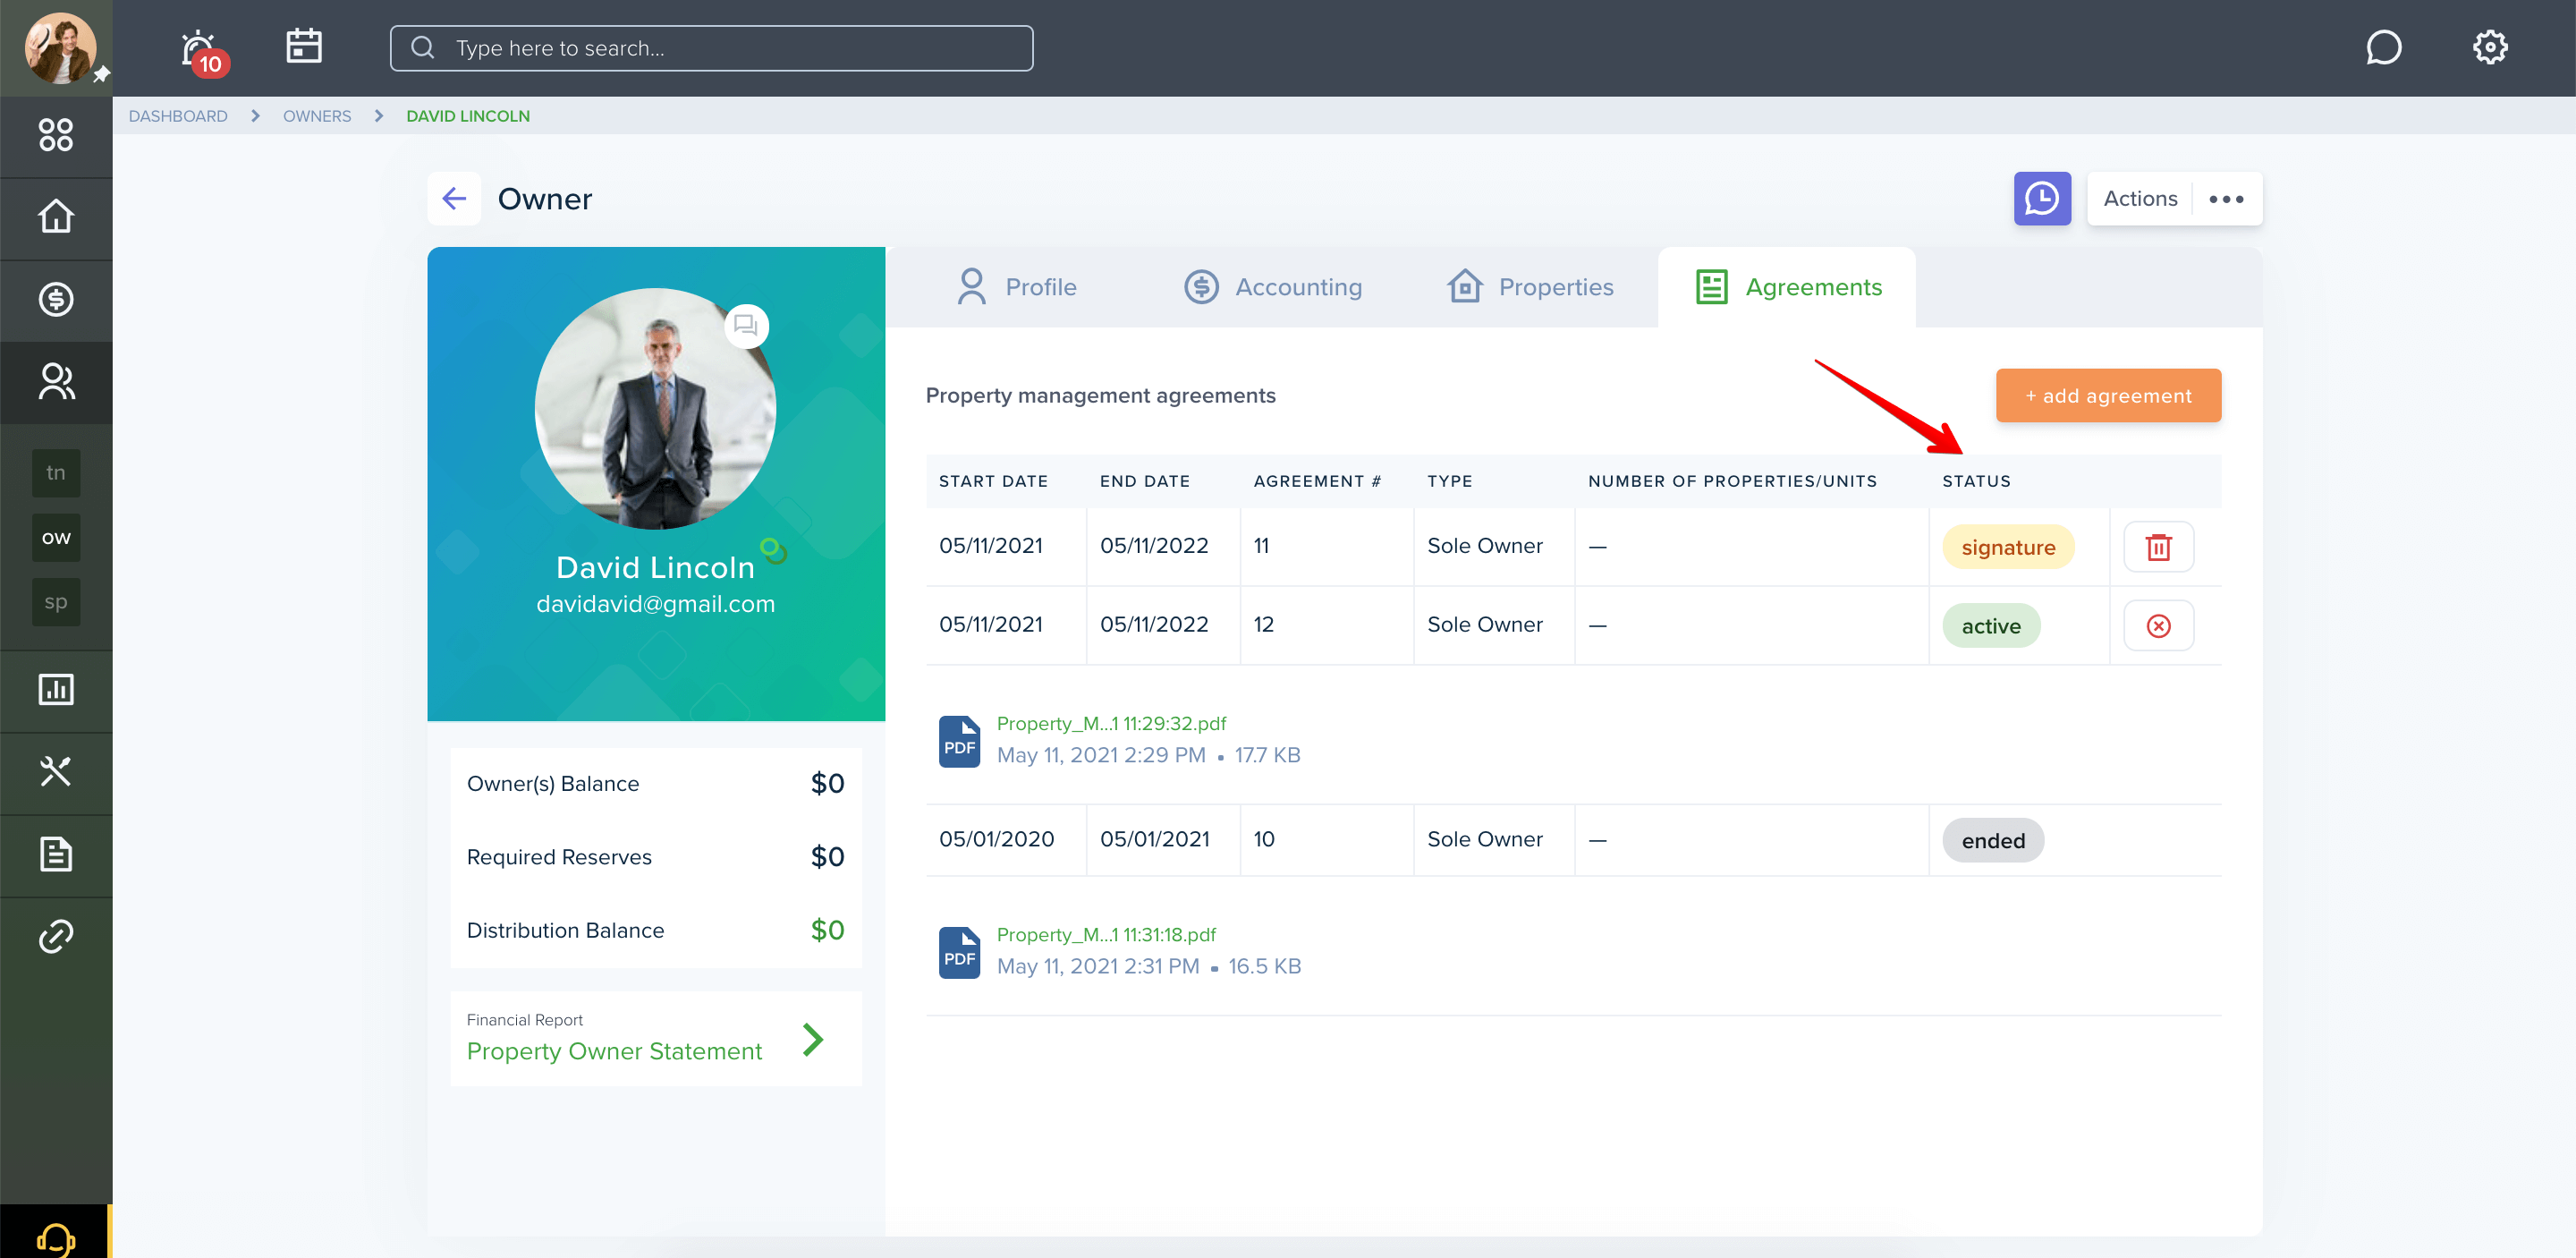Open the Property_M...1 11:31:18.pdf file link
This screenshot has width=2576, height=1258.
coord(1106,934)
